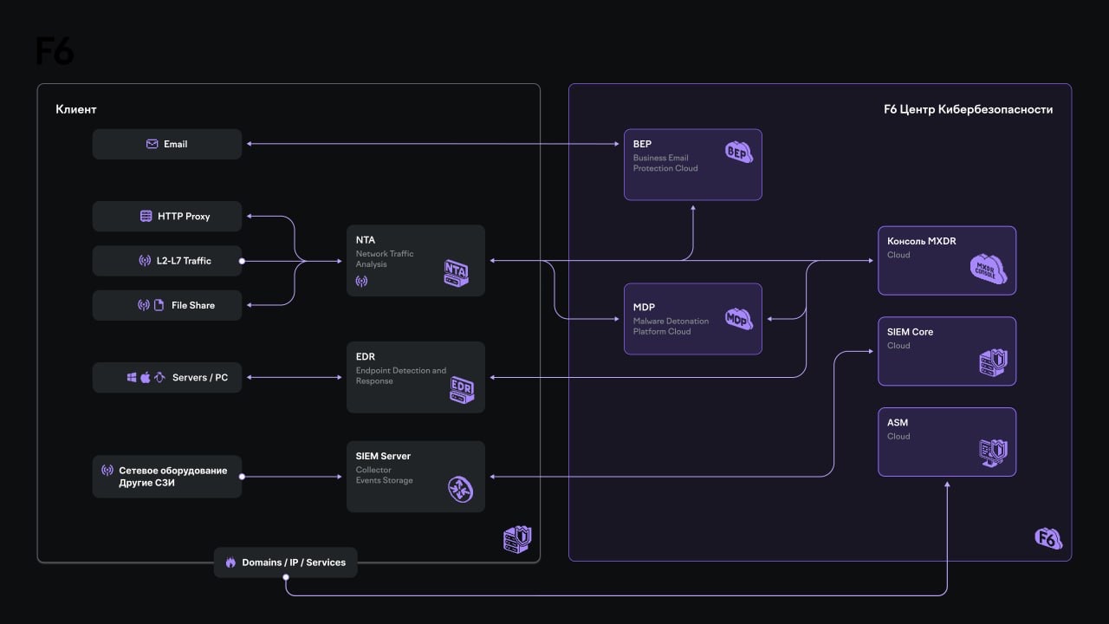Click the "Servers / PC" label
This screenshot has width=1109, height=624.
click(200, 377)
